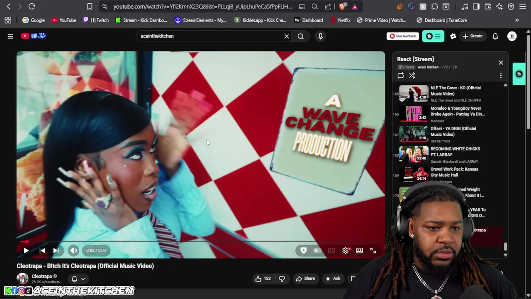Share the Cleotrapa video
Screen dimensions: 531x299
pyautogui.click(x=305, y=279)
